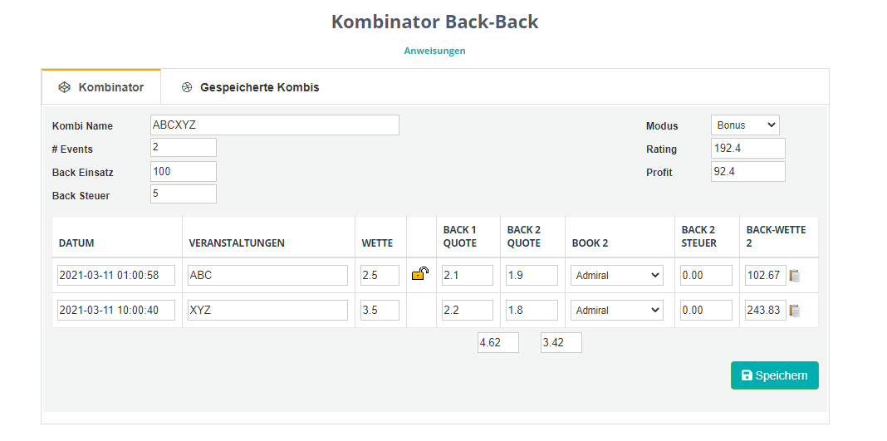Screen dimensions: 887x441
Task: Click the Gespeicherte Kombis tab icon
Action: tap(187, 87)
